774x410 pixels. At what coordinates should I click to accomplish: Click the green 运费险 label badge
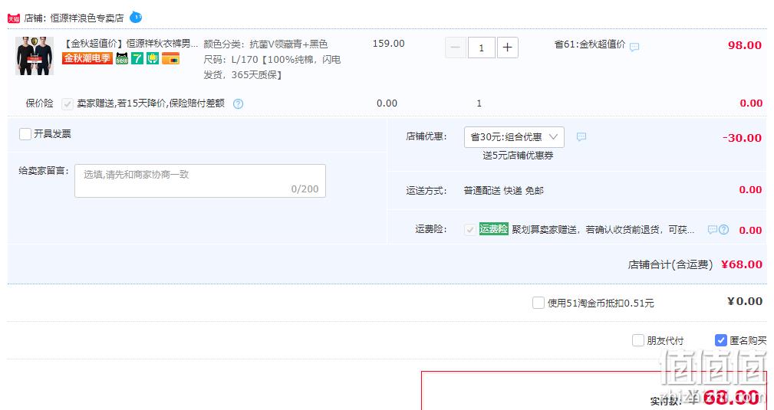tap(493, 229)
